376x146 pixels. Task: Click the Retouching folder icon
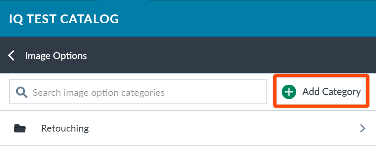click(20, 128)
